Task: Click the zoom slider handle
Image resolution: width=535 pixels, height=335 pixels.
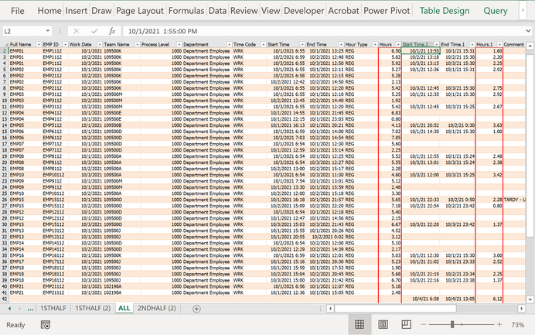Action: [x=452, y=324]
